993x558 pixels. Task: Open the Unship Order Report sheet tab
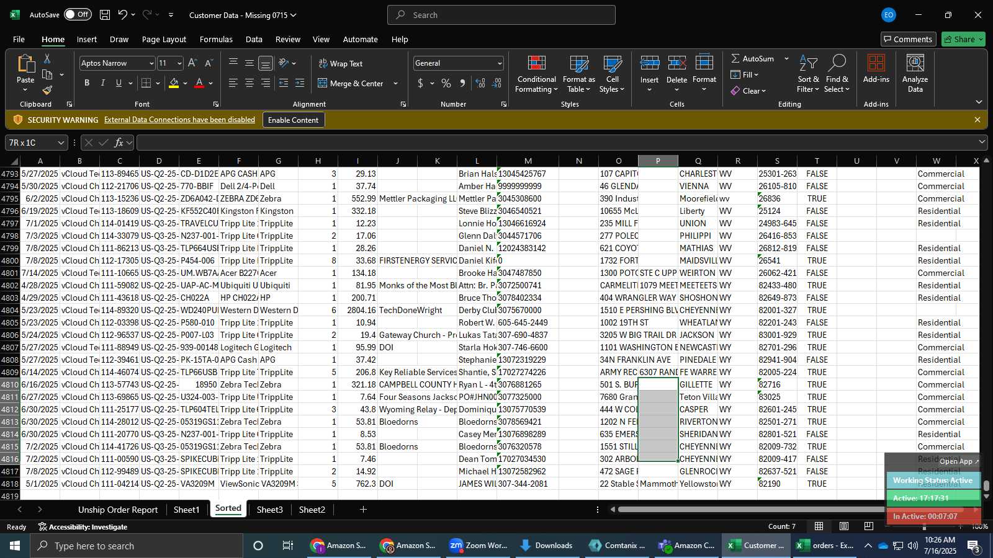tap(118, 510)
